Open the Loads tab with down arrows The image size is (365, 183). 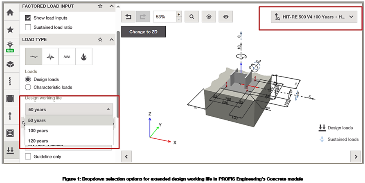10,150
